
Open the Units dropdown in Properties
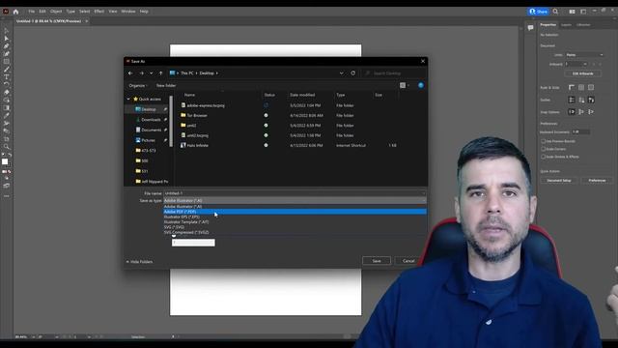(584, 55)
